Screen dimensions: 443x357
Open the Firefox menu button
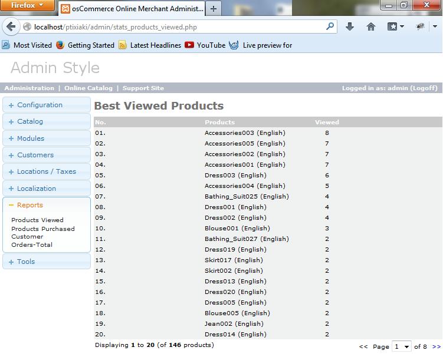pyautogui.click(x=27, y=5)
